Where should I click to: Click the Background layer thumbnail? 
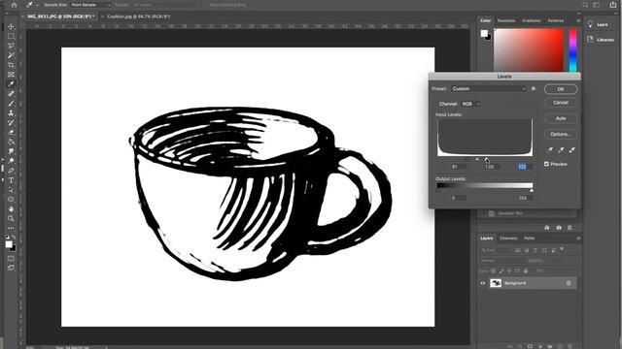[x=496, y=283]
